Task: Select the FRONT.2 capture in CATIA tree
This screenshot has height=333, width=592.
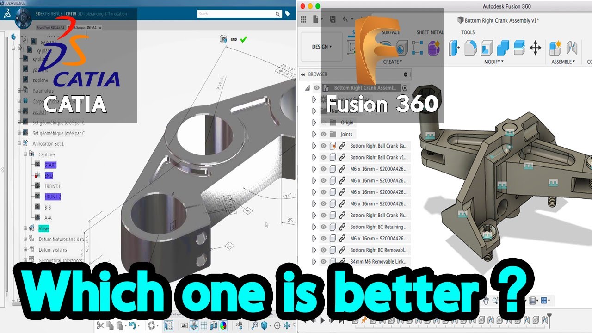Action: coord(52,197)
